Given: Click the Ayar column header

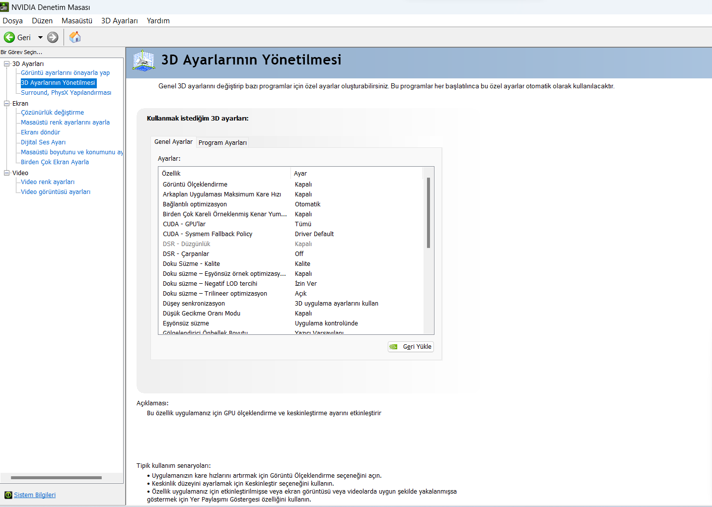Looking at the screenshot, I should (356, 173).
